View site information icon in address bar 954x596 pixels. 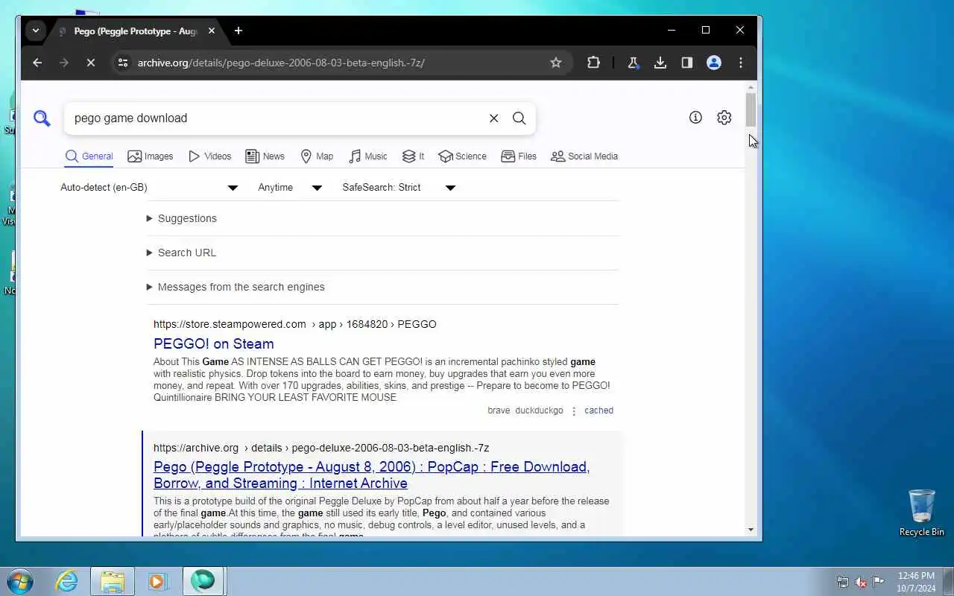123,63
